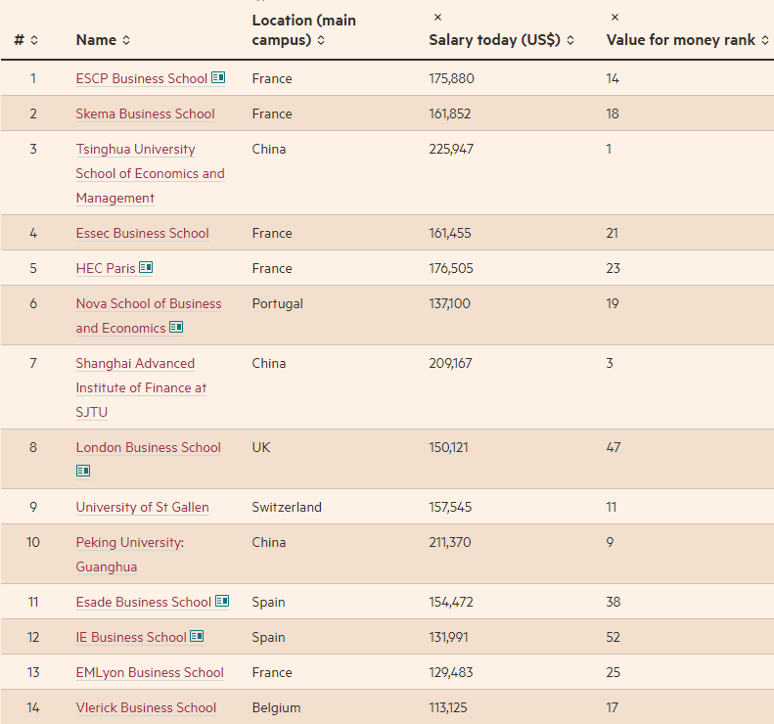Open Essec Business School link

[x=142, y=233]
